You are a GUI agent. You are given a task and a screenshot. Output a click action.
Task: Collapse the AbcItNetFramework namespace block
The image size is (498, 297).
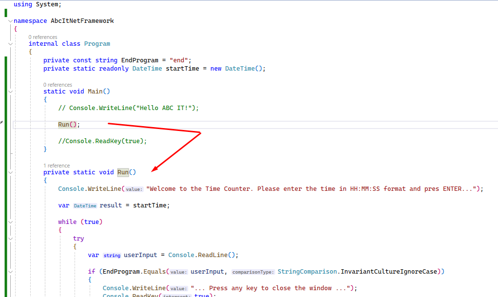[10, 21]
